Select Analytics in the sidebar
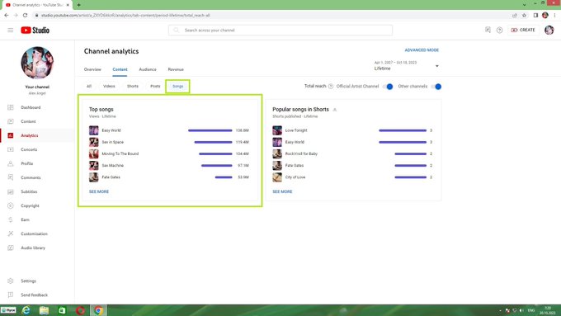 tap(30, 135)
